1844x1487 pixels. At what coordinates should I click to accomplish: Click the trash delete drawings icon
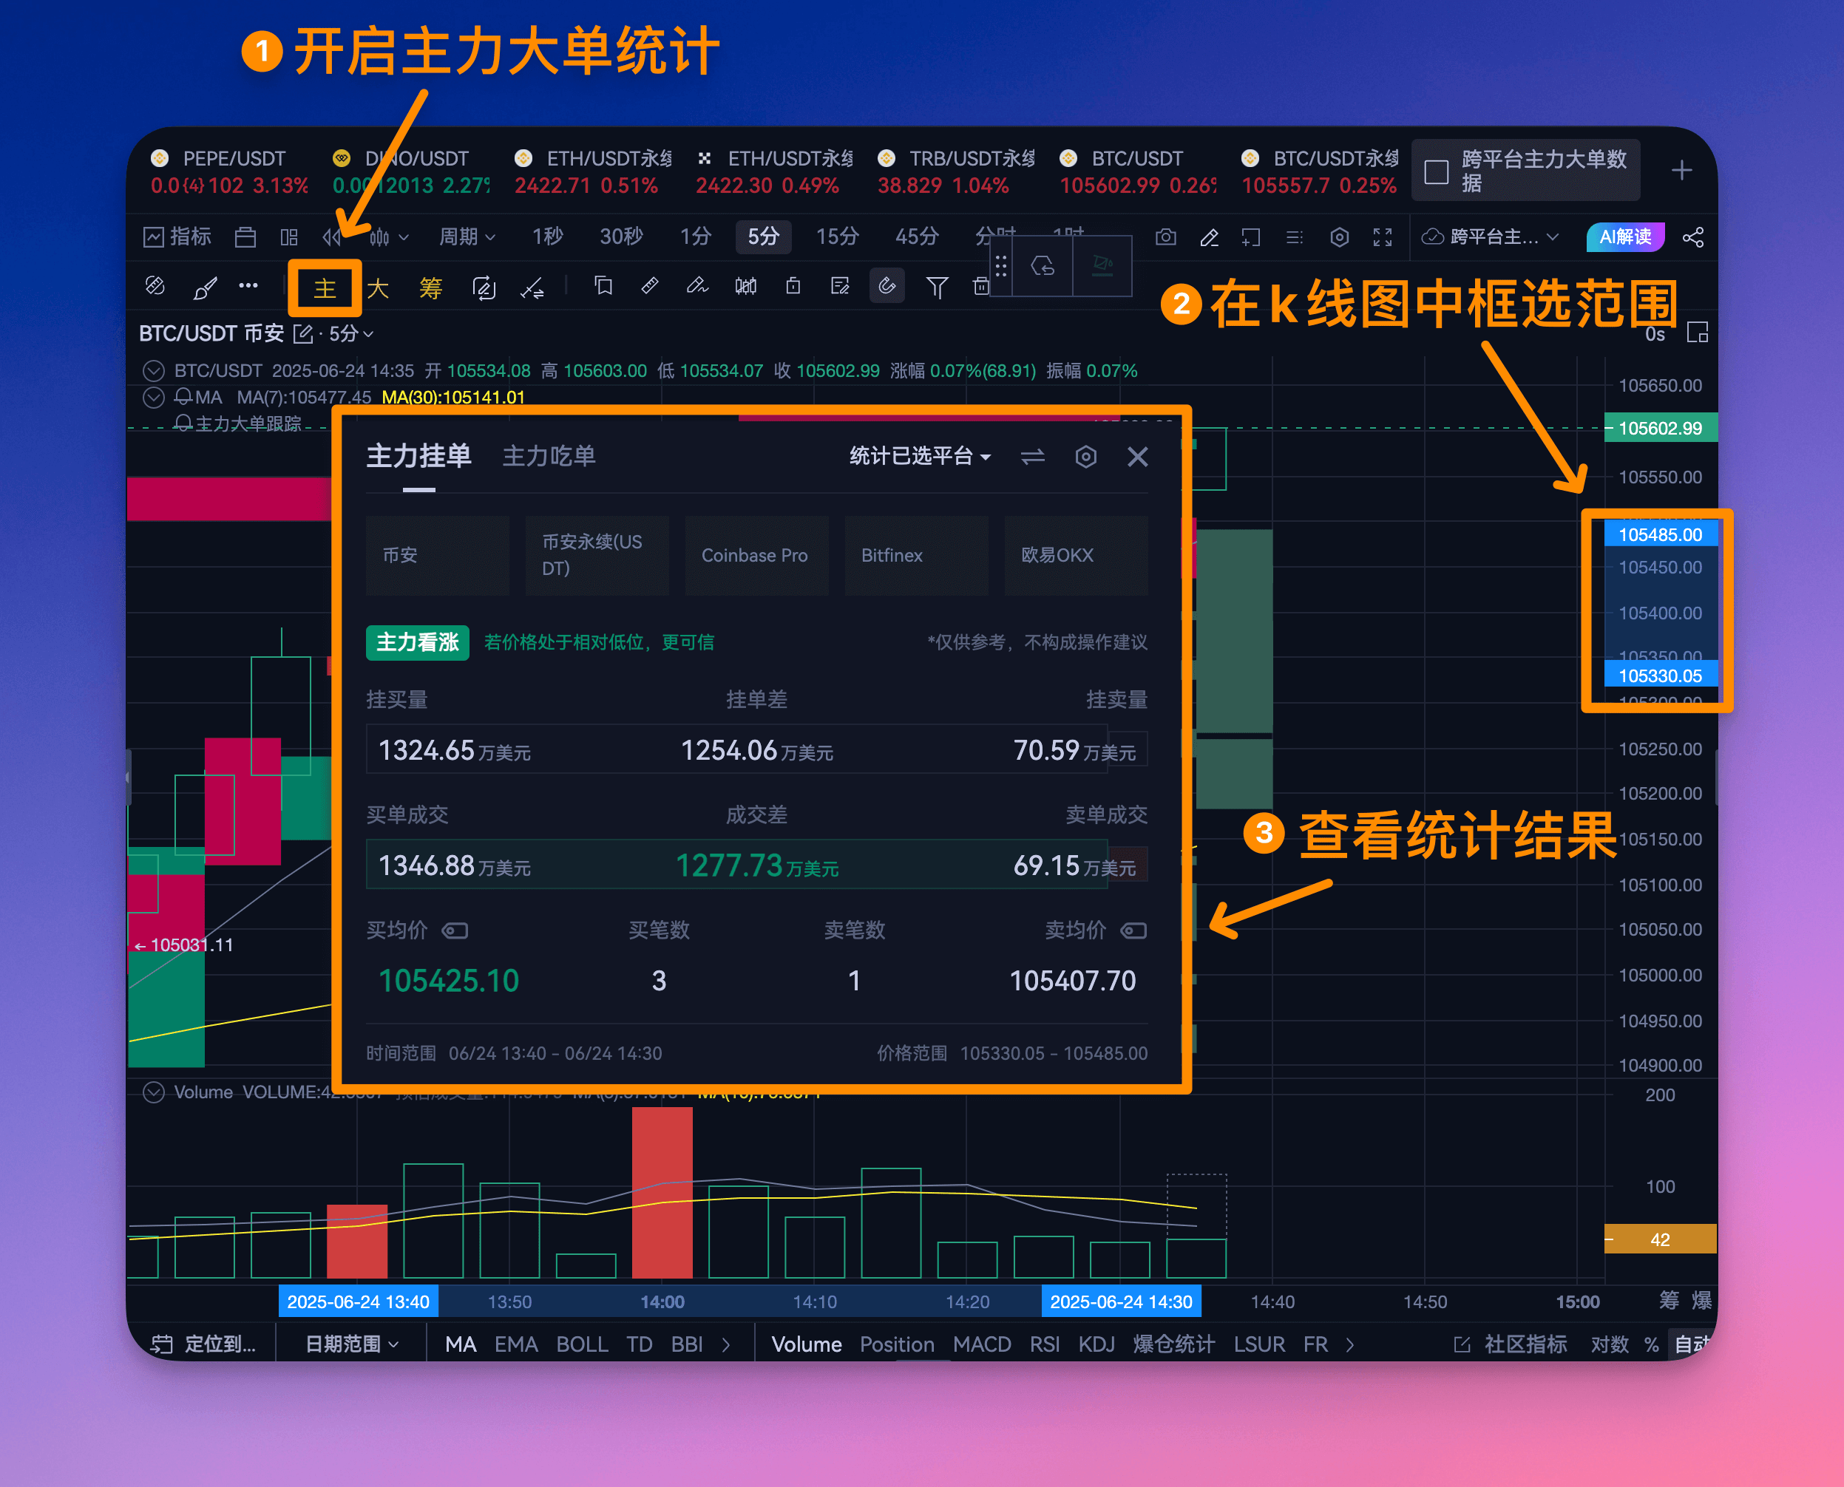pyautogui.click(x=981, y=286)
